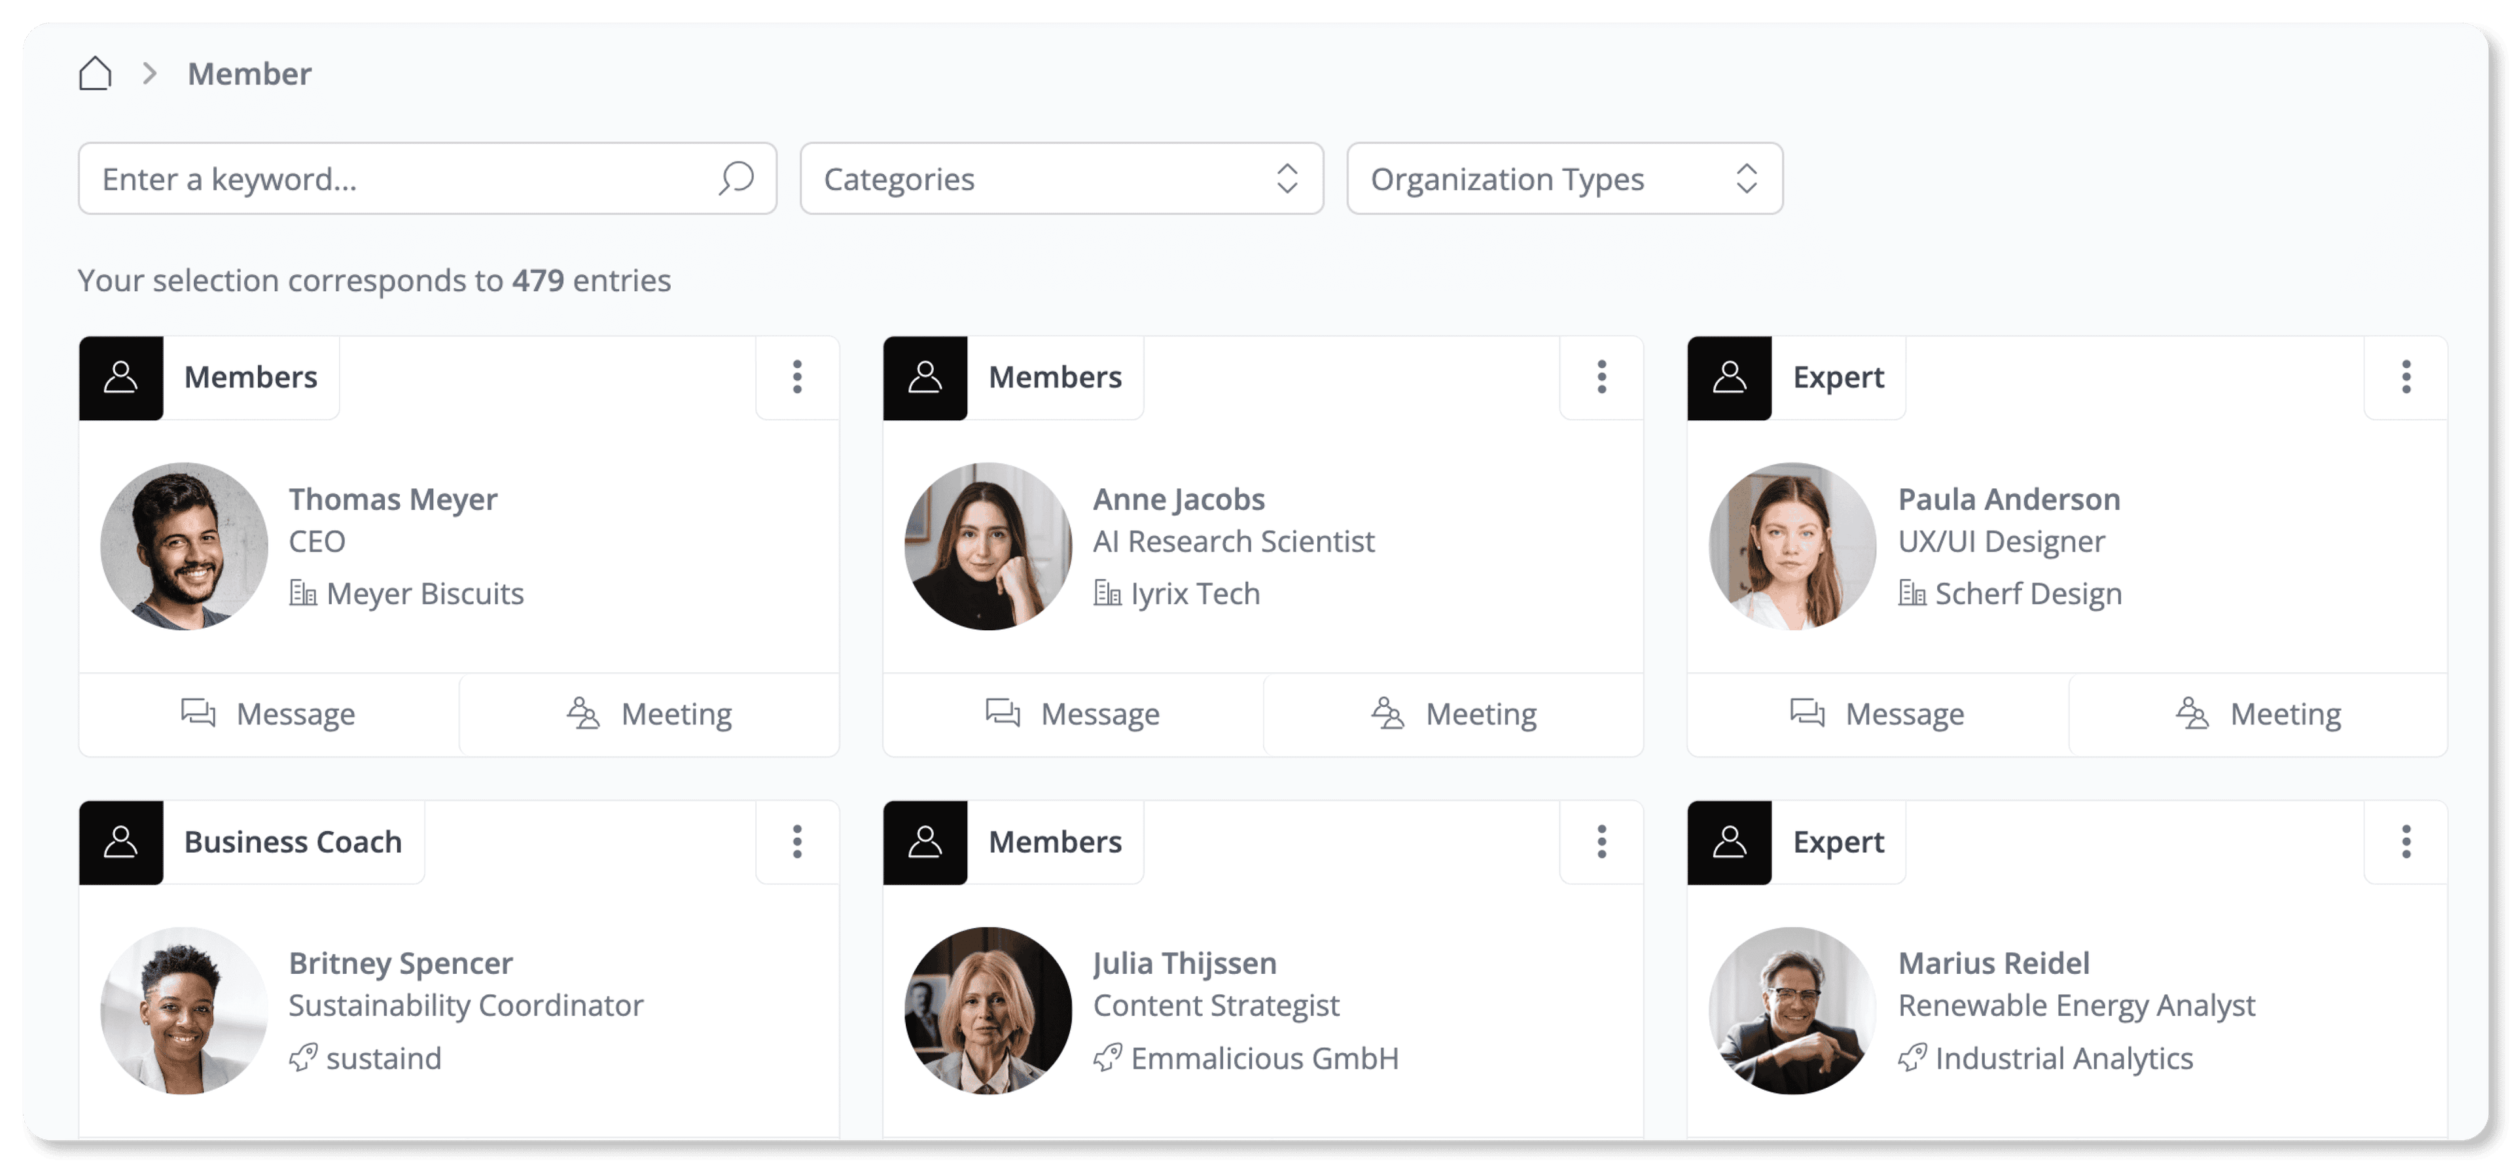Click the search input field
The height and width of the screenshot is (1163, 2513).
click(425, 178)
